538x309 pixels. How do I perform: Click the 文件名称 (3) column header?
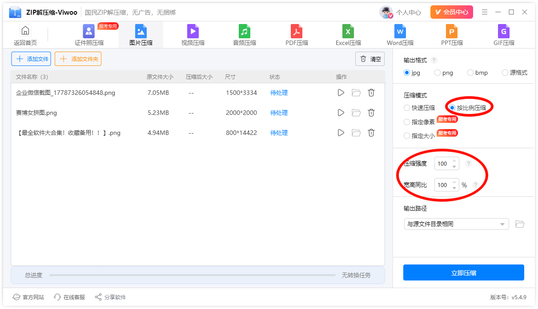pyautogui.click(x=32, y=77)
